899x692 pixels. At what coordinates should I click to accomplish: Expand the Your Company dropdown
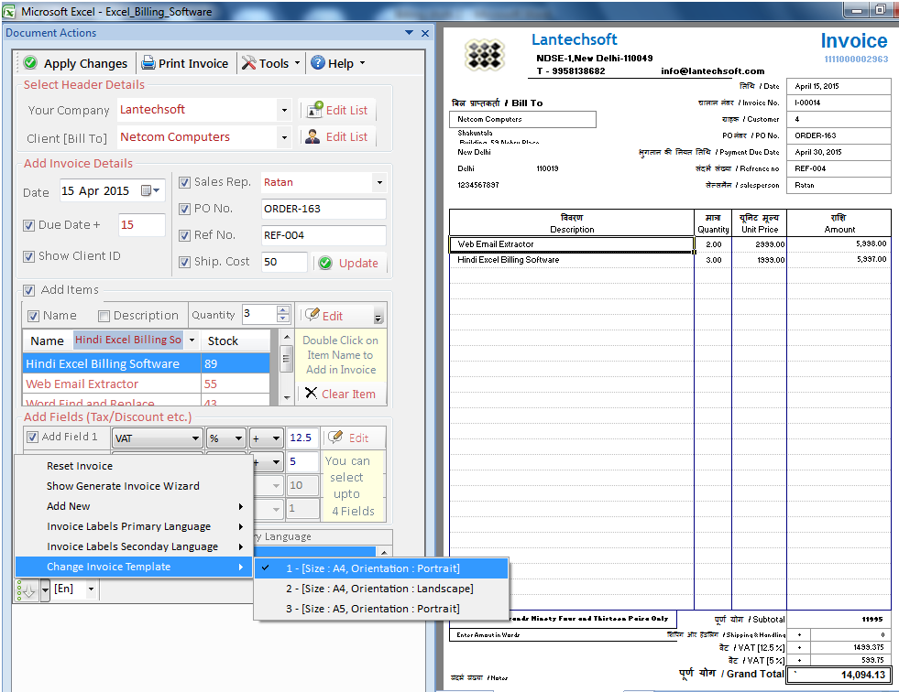click(x=284, y=110)
